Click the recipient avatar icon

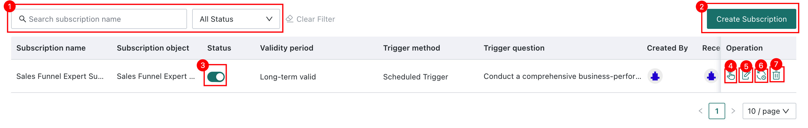[x=711, y=76]
